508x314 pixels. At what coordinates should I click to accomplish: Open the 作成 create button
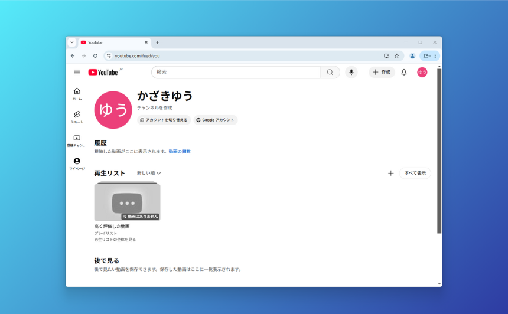coord(382,72)
